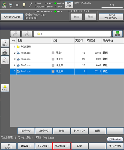Adjust the speed percentage bar

(x=112, y=7)
